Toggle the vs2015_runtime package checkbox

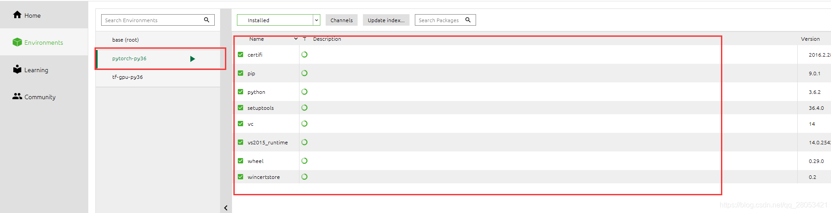point(240,142)
